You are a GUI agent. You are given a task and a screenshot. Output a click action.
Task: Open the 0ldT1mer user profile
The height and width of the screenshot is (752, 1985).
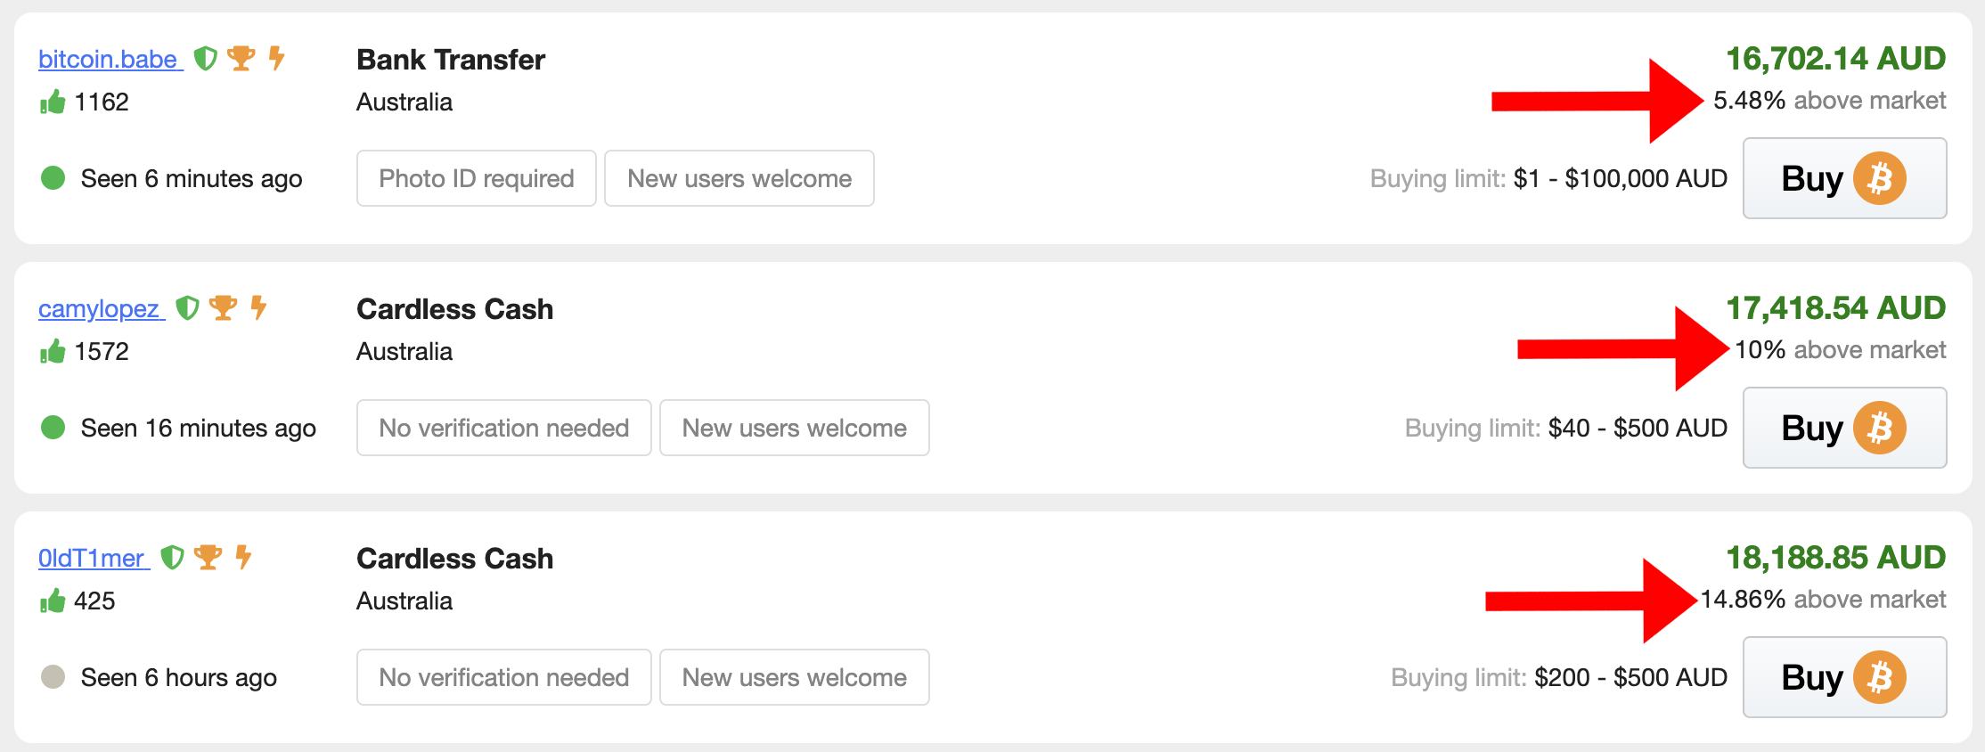click(x=92, y=559)
